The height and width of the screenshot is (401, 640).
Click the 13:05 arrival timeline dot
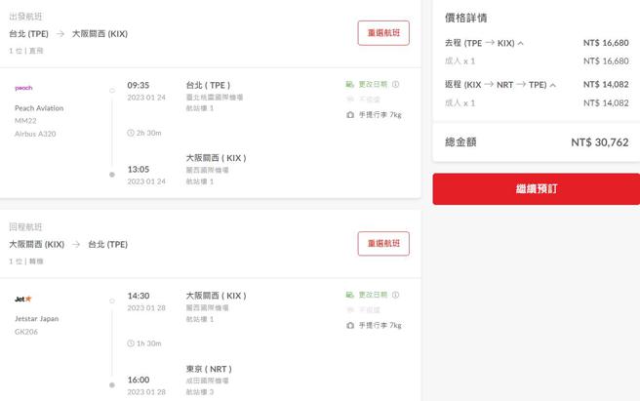tap(112, 174)
